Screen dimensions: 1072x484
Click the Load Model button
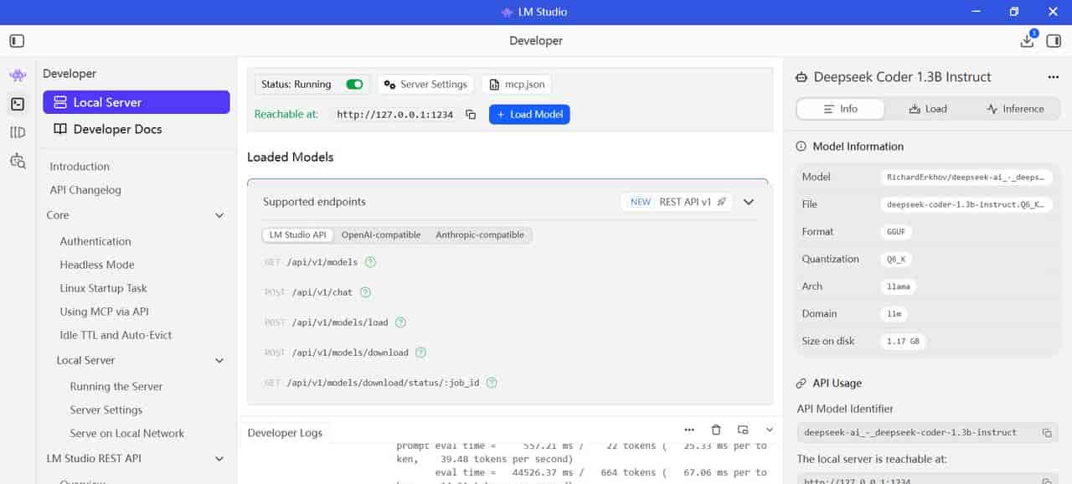[529, 115]
